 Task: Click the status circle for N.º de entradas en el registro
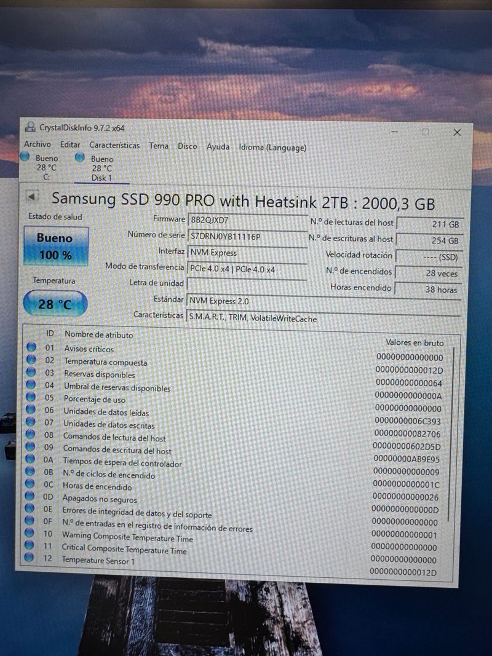coord(30,521)
